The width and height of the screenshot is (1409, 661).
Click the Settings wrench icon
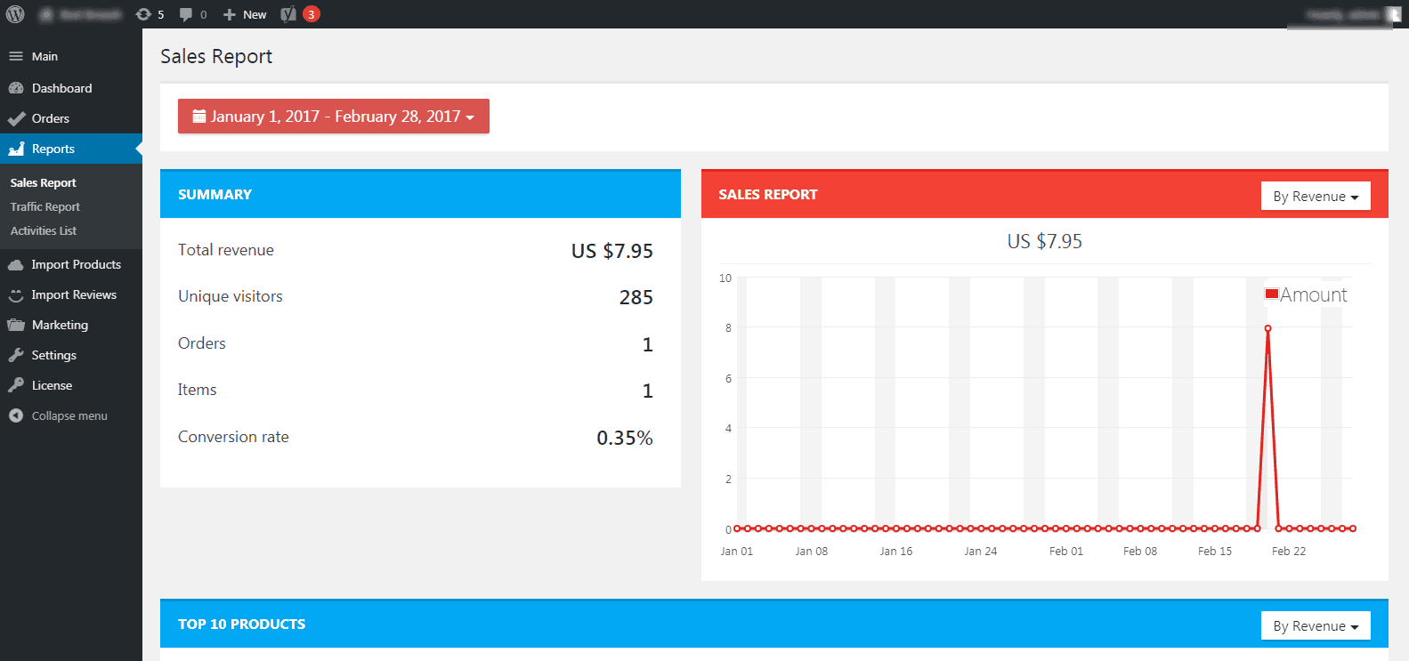pos(16,355)
